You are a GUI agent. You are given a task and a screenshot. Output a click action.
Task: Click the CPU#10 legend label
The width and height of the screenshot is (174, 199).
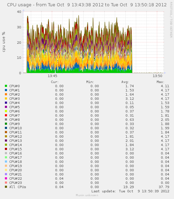click(15, 128)
